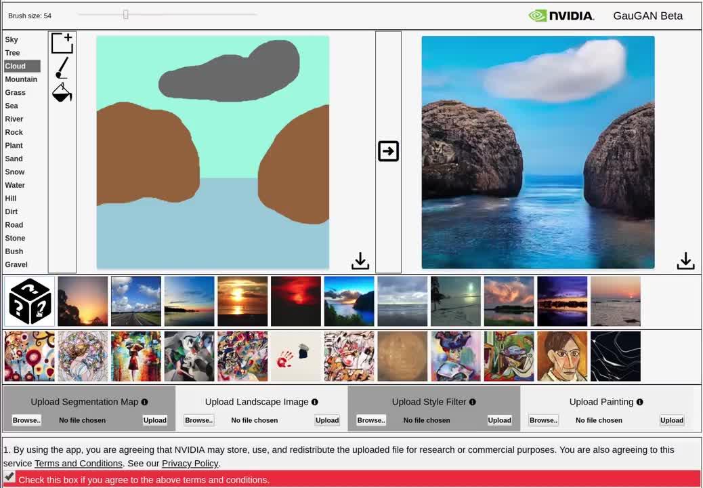Toggle the agree to terms checkbox

tap(9, 477)
